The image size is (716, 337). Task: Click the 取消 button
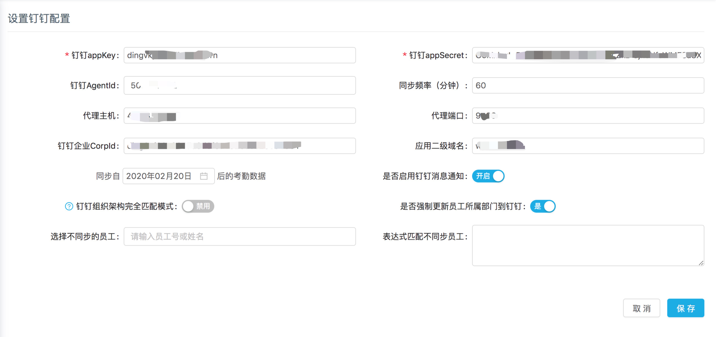pos(641,308)
